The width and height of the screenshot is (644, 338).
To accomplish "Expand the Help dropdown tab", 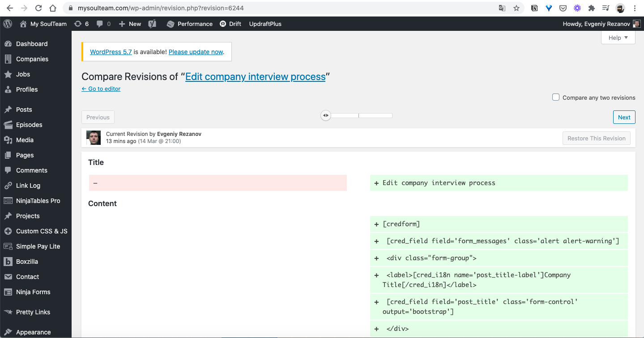I will coord(618,38).
